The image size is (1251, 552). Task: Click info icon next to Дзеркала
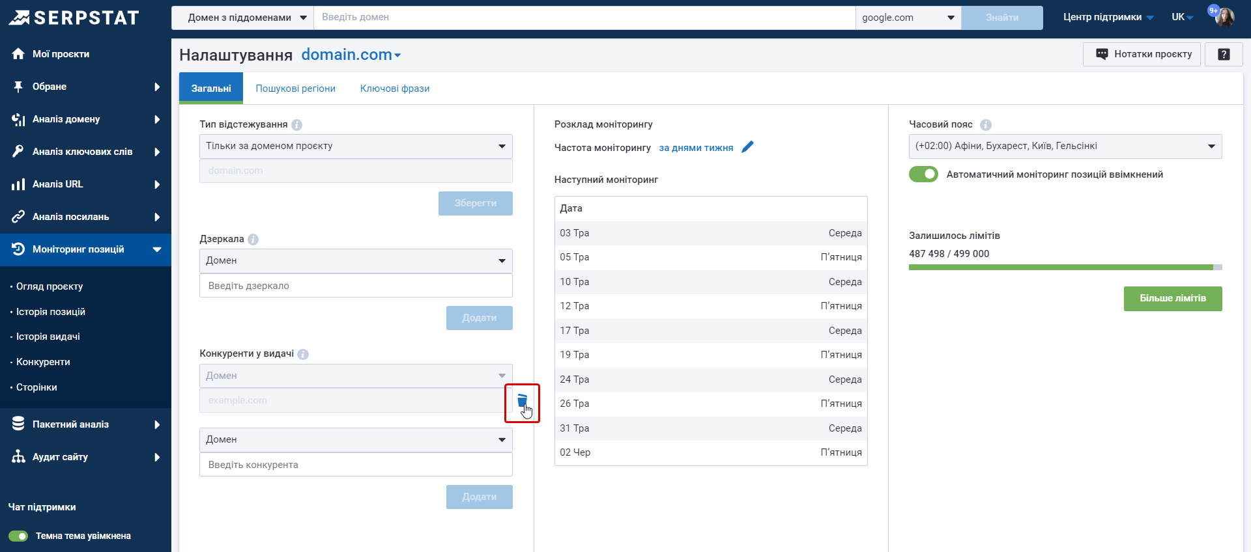pos(253,240)
